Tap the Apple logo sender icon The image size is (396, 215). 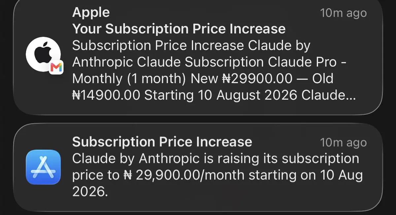click(43, 55)
